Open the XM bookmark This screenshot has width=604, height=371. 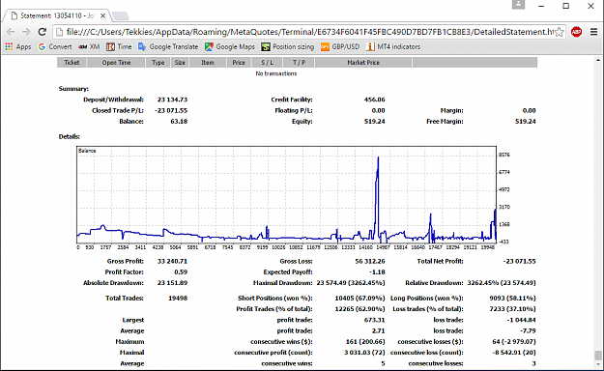pyautogui.click(x=89, y=46)
